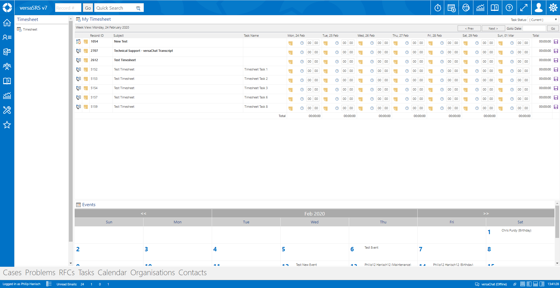This screenshot has height=288, width=560.
Task: Open the help question mark icon
Action: click(x=509, y=8)
